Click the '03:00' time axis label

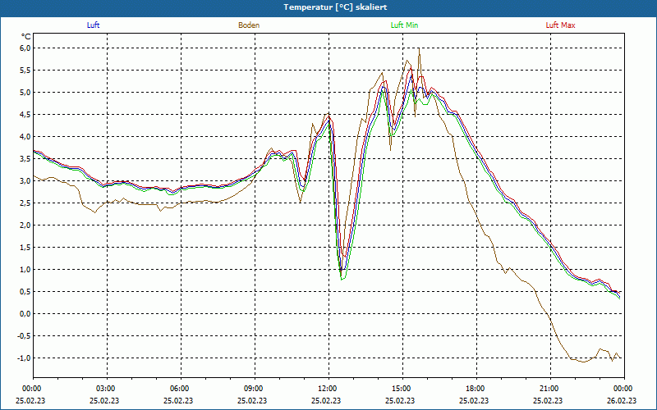[x=105, y=389]
